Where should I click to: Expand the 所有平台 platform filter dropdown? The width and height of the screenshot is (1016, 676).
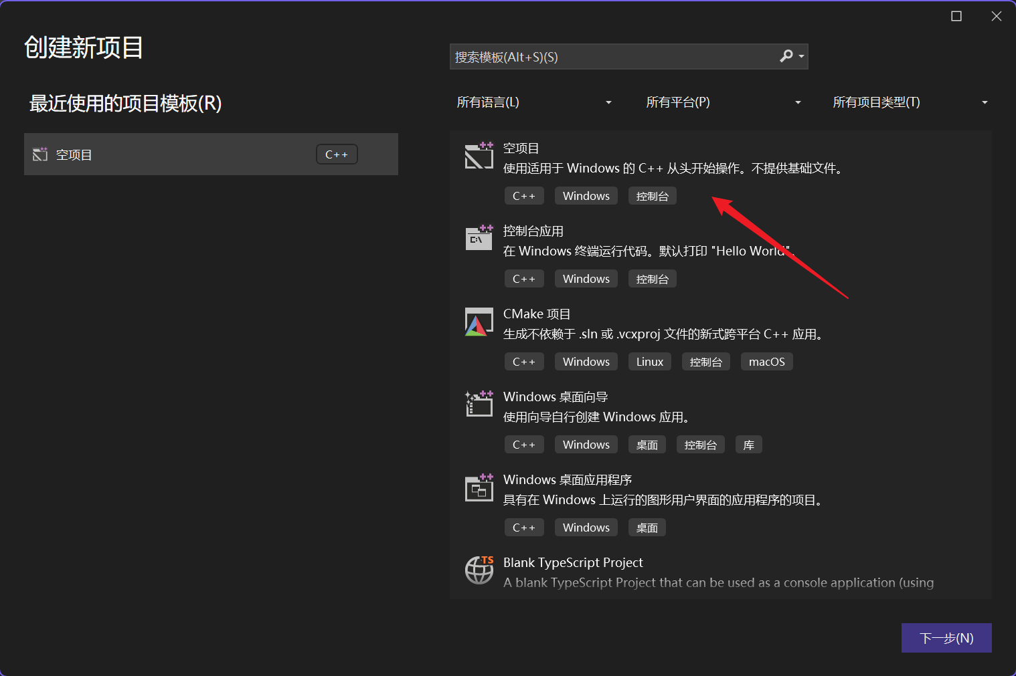(723, 102)
